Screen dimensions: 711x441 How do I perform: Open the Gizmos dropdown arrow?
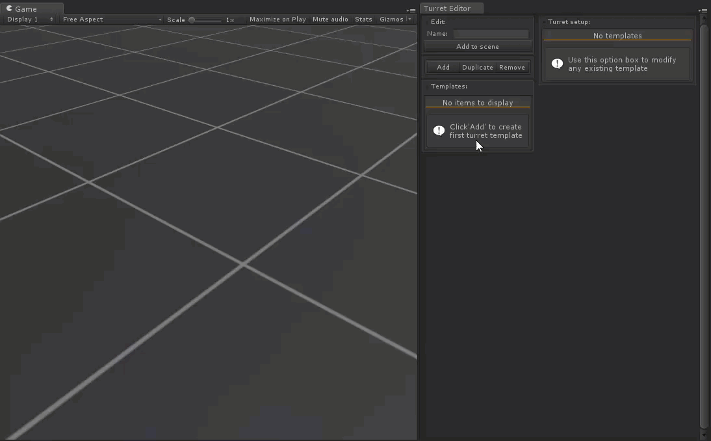pyautogui.click(x=409, y=20)
